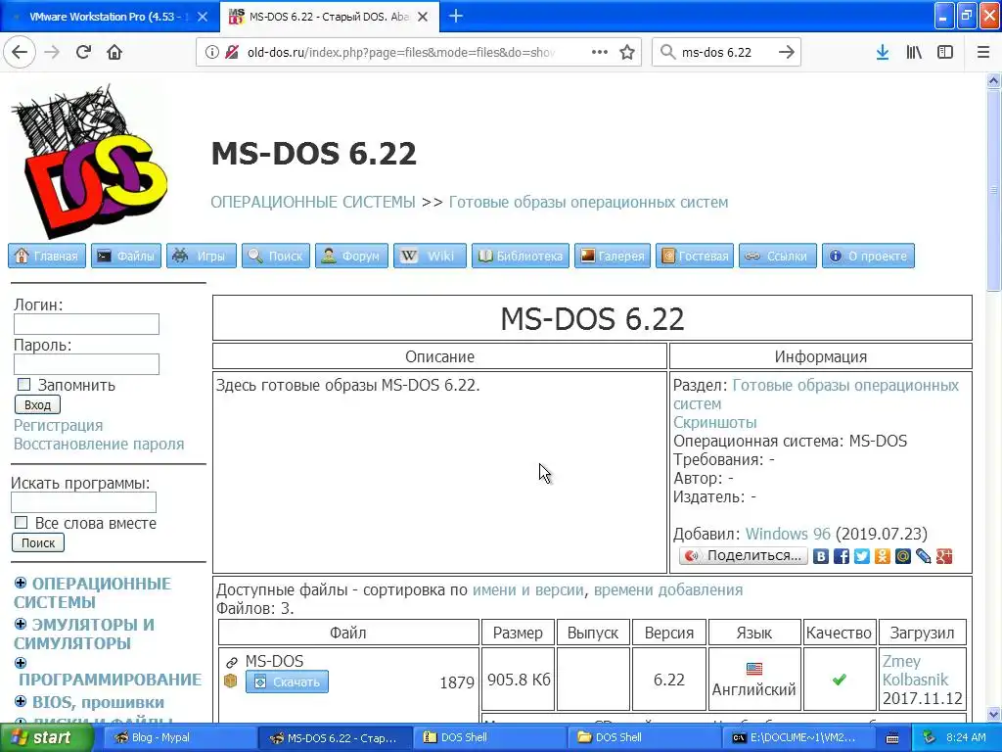
Task: Tick the Все слова вместе checkbox
Action: tap(22, 523)
